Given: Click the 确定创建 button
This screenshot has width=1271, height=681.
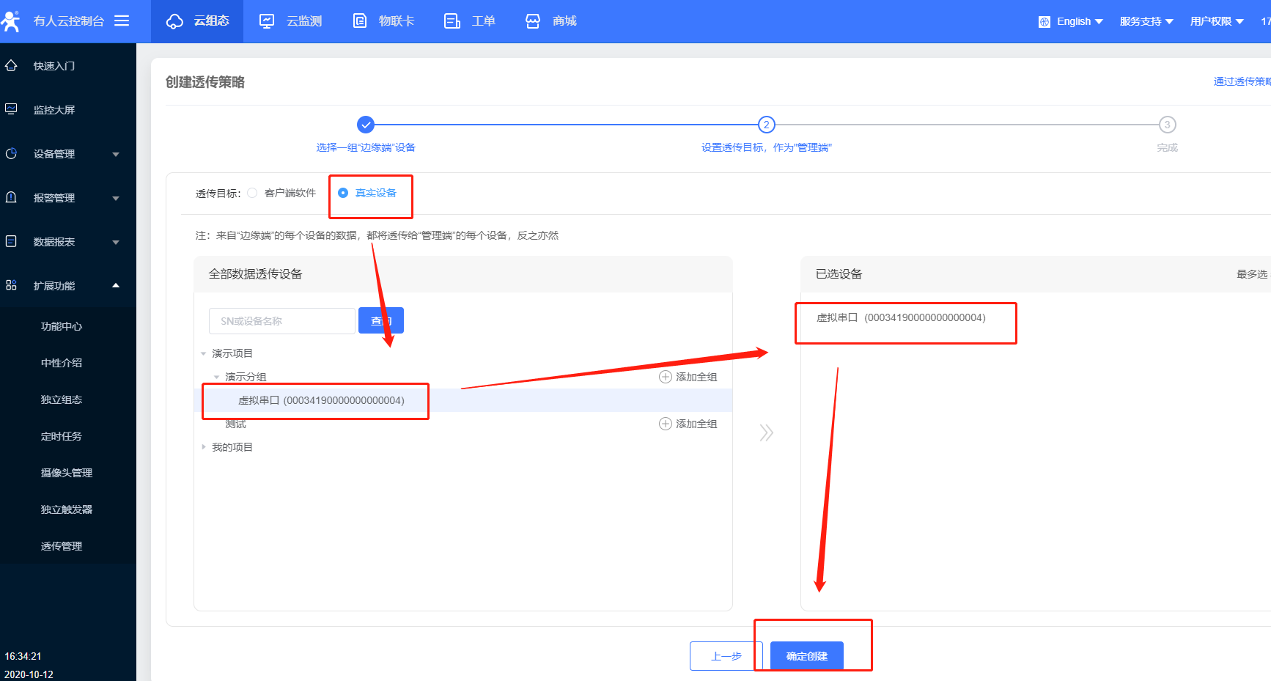Looking at the screenshot, I should 806,656.
